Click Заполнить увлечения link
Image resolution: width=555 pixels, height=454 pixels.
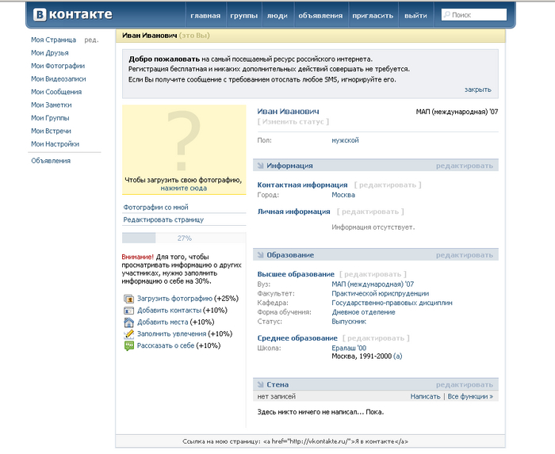coord(172,334)
